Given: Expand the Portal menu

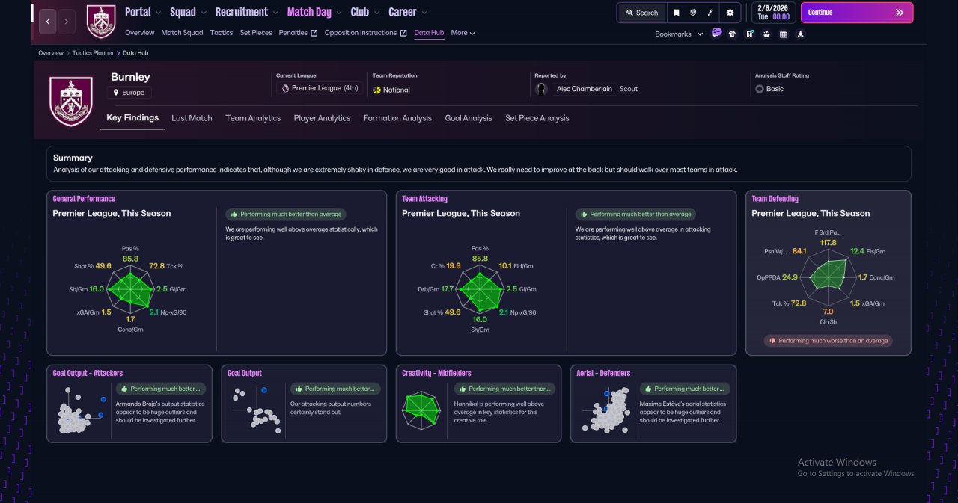Looking at the screenshot, I should [142, 12].
